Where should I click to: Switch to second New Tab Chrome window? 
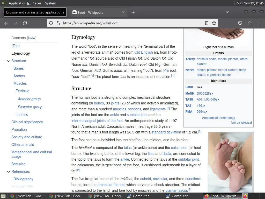67,196
